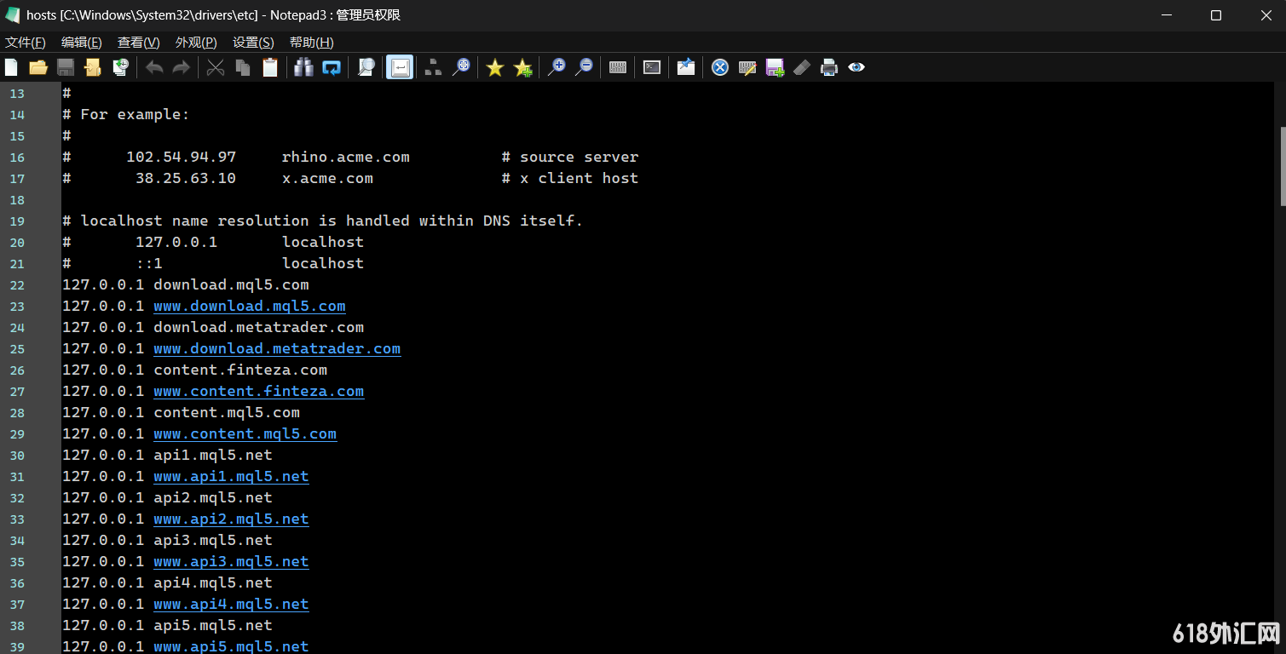Open the 设置(S) menu

[x=253, y=43]
